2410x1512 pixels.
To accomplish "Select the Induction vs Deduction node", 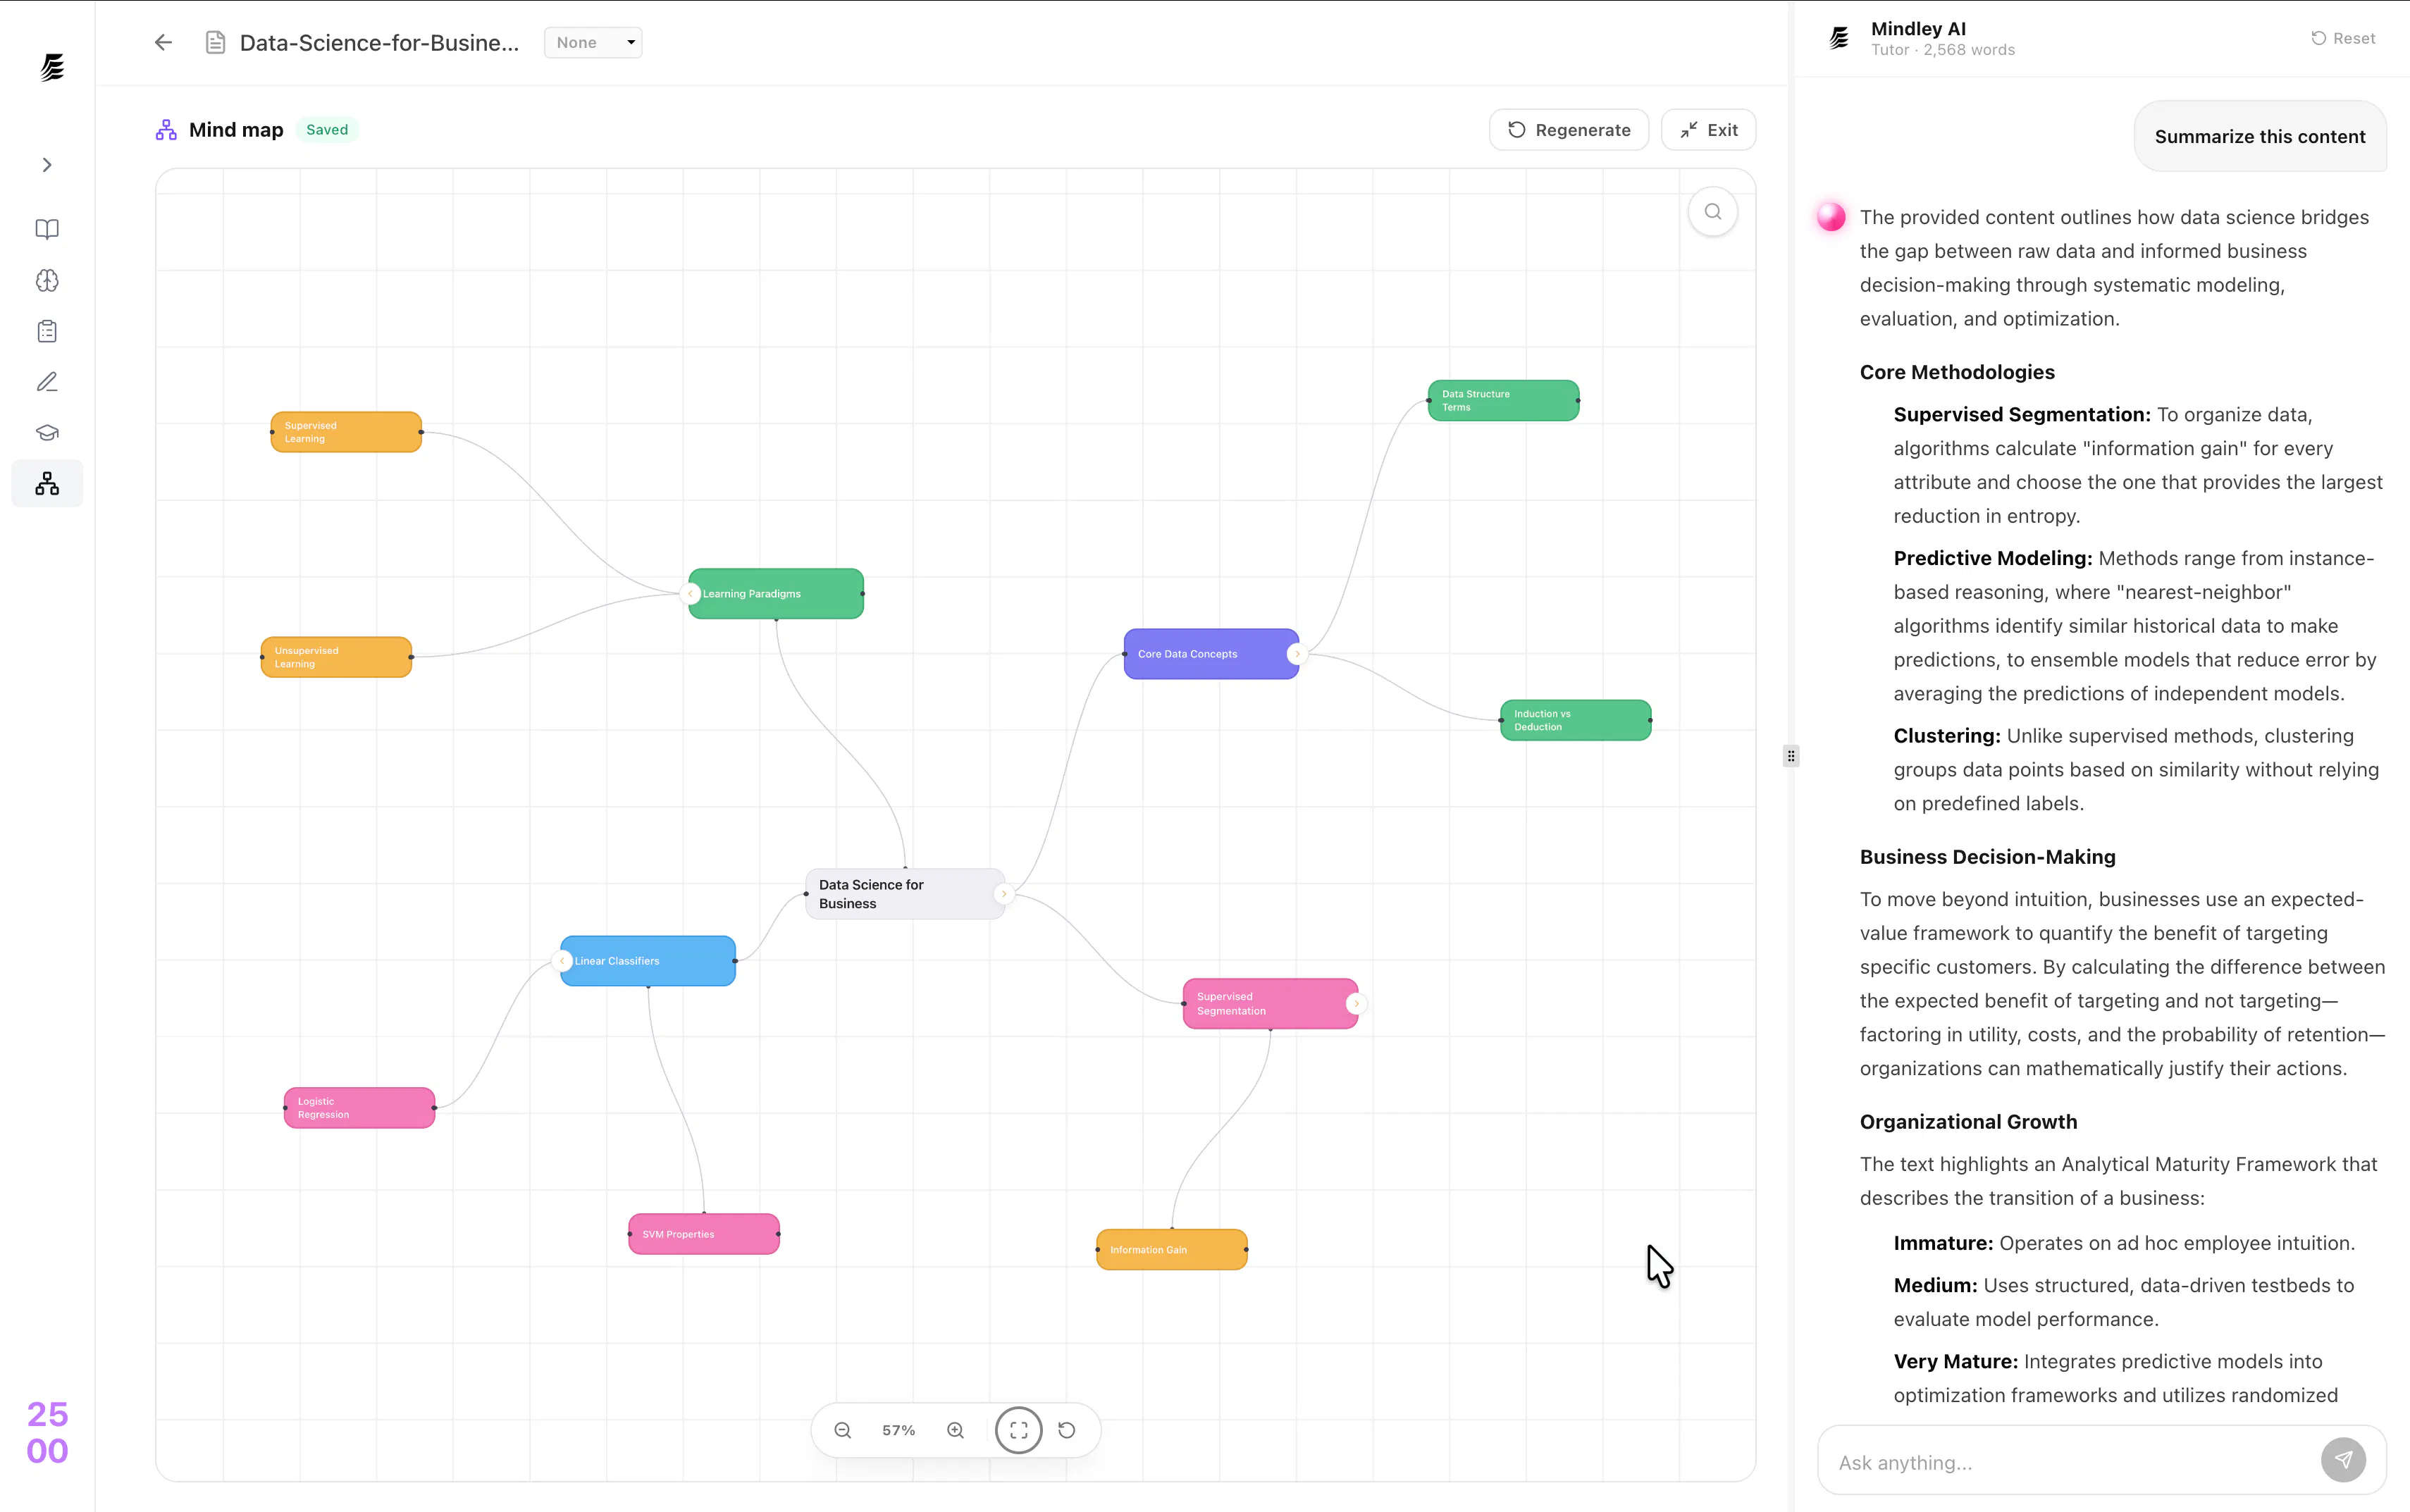I will [1575, 720].
